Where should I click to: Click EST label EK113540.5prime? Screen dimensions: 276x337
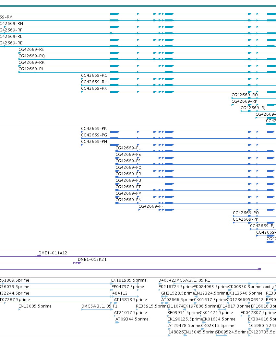245,293
